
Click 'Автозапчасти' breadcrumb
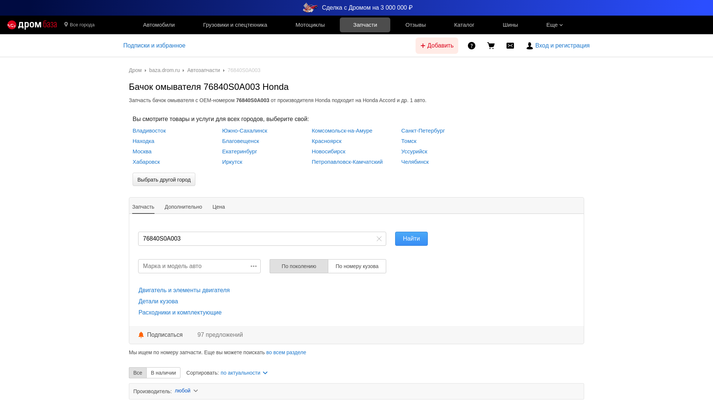[204, 70]
